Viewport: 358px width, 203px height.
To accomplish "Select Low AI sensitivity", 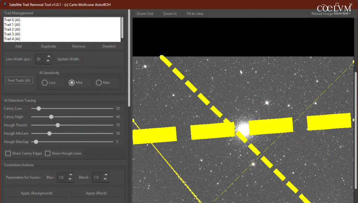I will 45,83.
